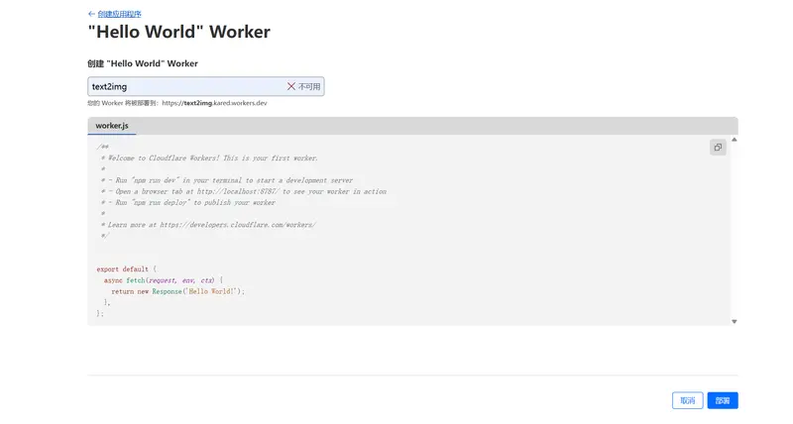This screenshot has height=424, width=793.
Task: Click the 不可用 unavailable status label
Action: click(309, 86)
